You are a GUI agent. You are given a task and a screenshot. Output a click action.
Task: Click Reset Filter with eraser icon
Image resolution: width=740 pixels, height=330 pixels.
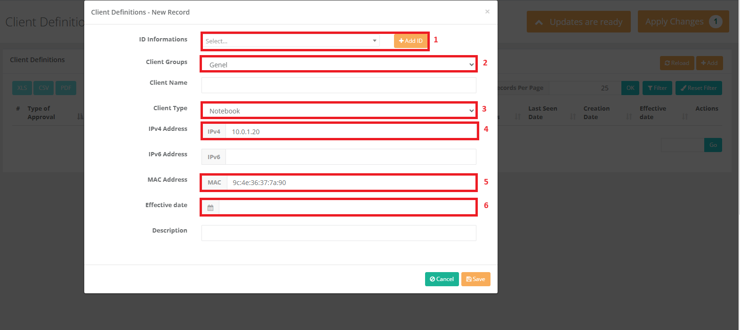tap(698, 88)
